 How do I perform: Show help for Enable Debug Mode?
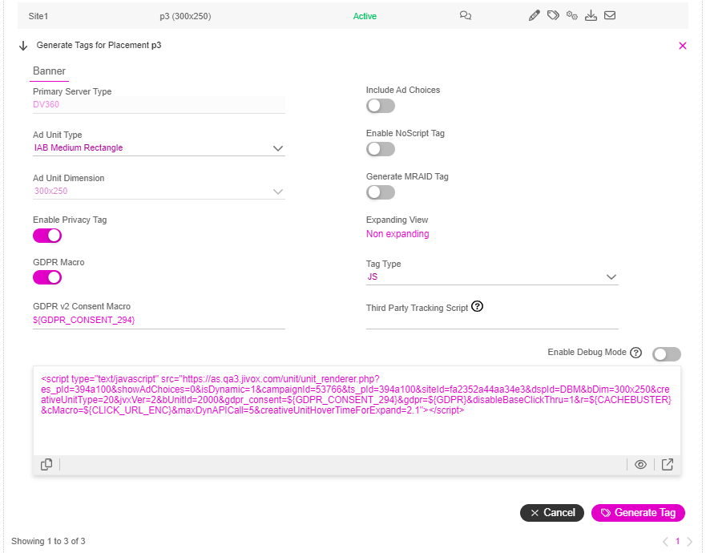(x=635, y=353)
